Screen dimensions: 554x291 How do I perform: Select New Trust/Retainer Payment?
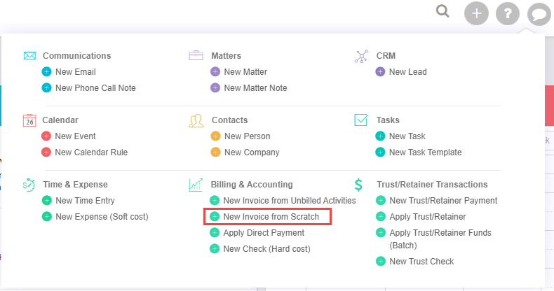443,201
